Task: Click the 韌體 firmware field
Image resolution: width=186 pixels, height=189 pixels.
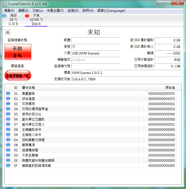Action: pos(95,40)
